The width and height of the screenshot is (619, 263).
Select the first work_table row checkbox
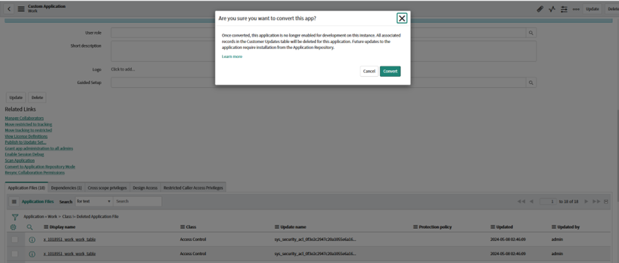point(14,239)
